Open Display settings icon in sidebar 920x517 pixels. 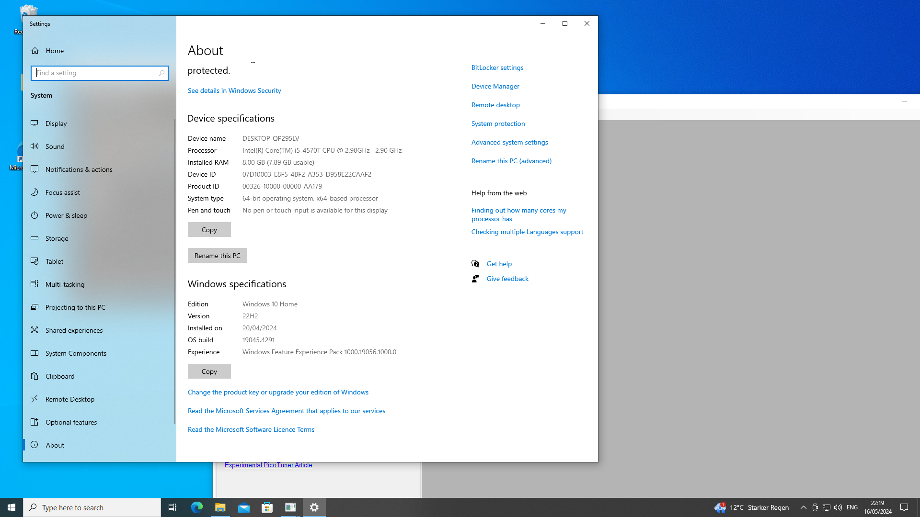tap(34, 123)
